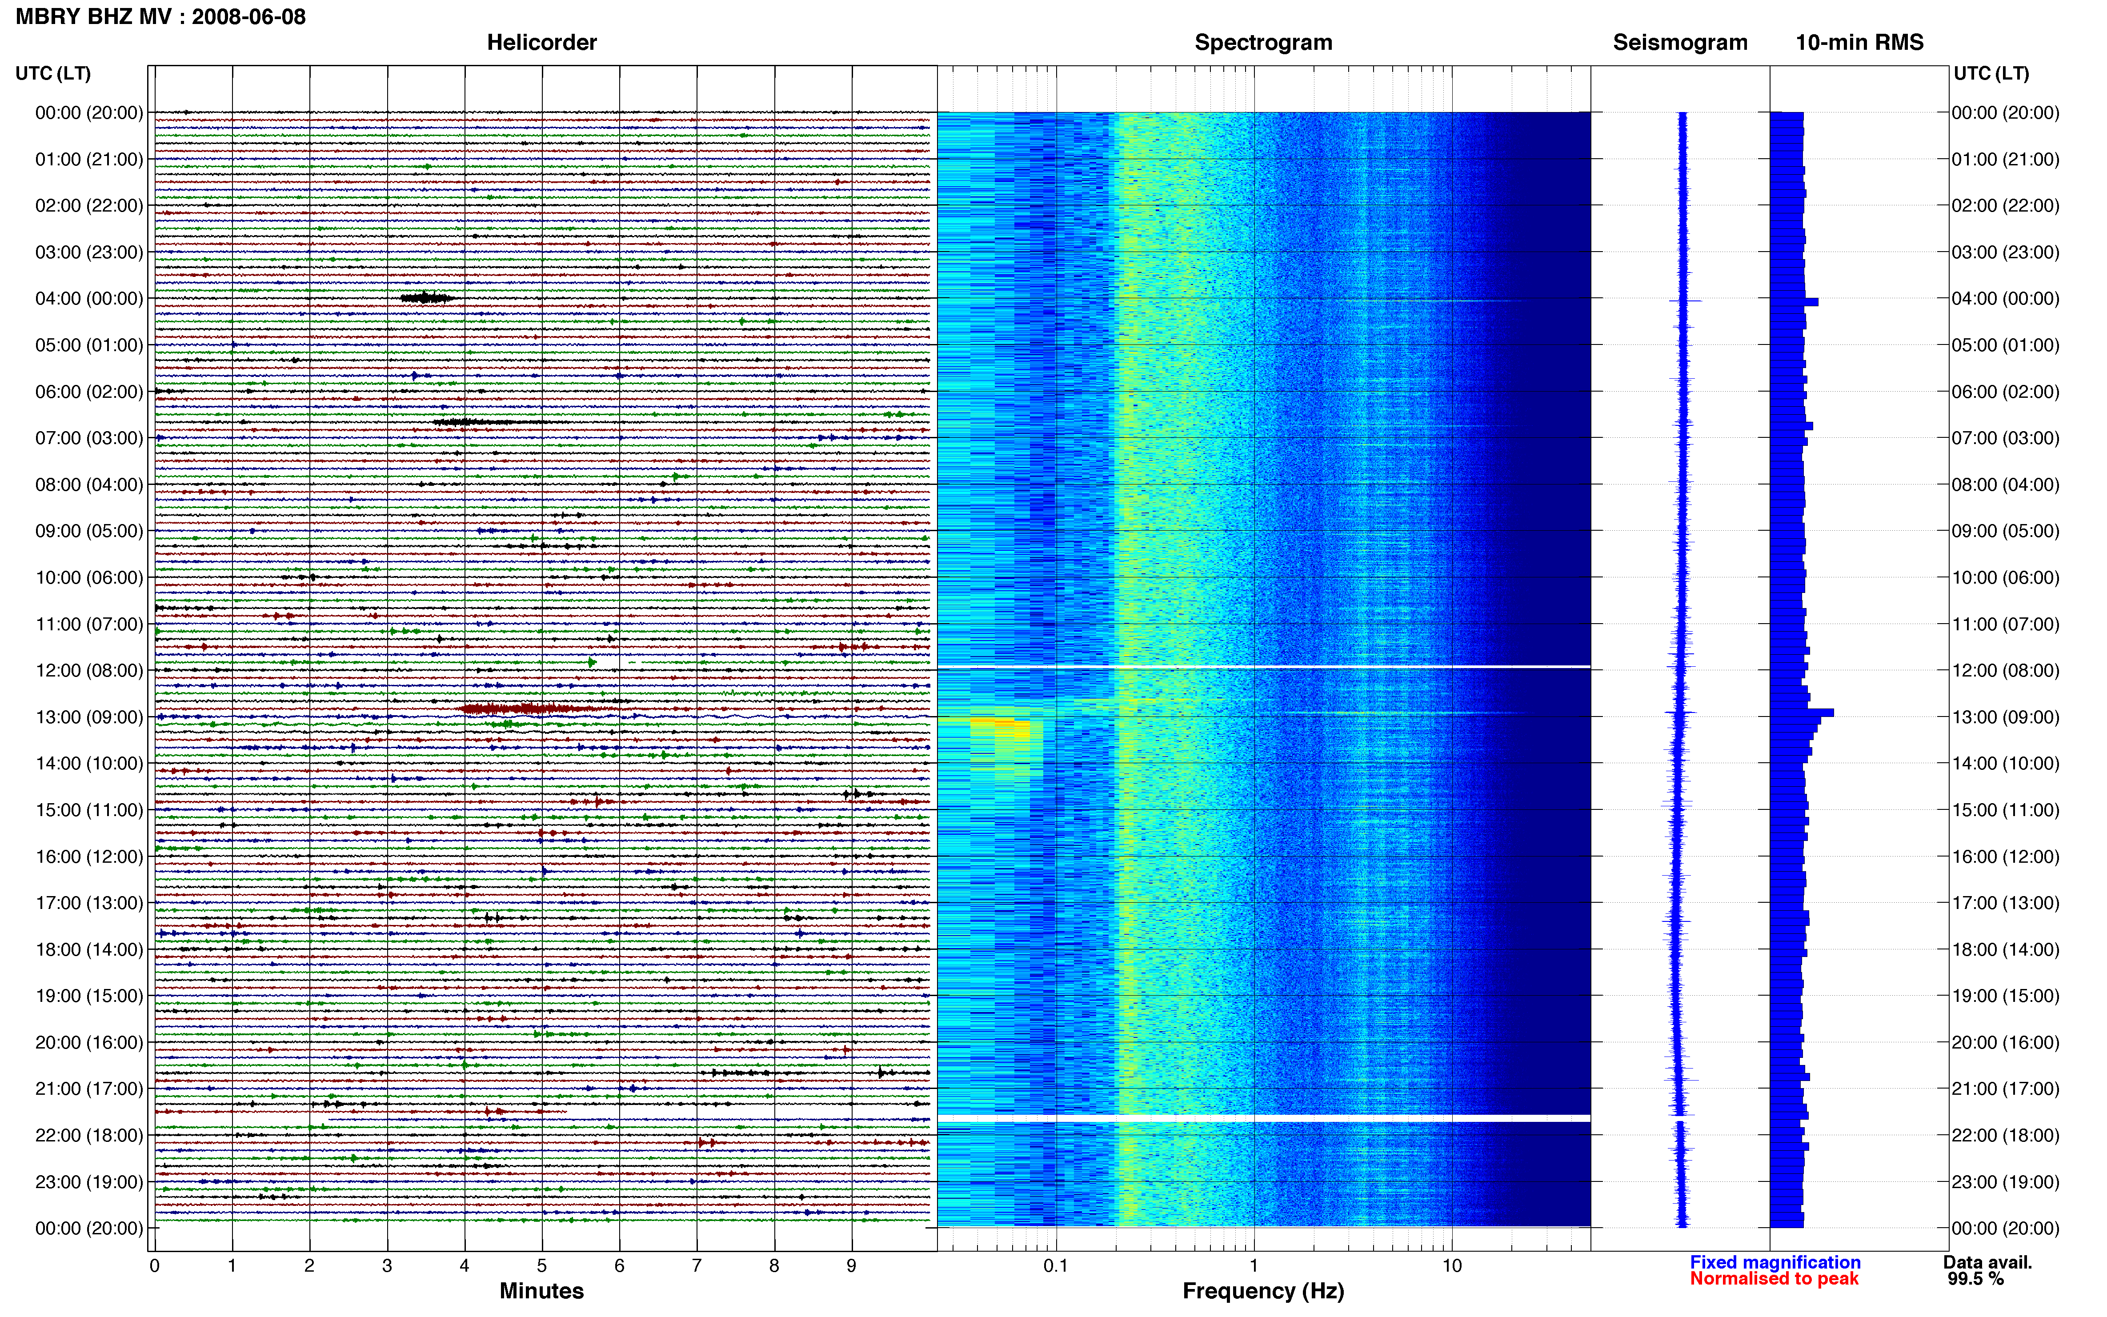The image size is (2107, 1317).
Task: Click the 'Fixed magnification' legend text
Action: tap(1775, 1262)
